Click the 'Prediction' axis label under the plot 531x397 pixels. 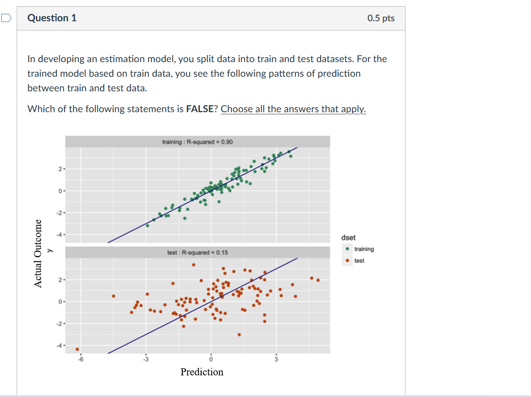pyautogui.click(x=202, y=372)
